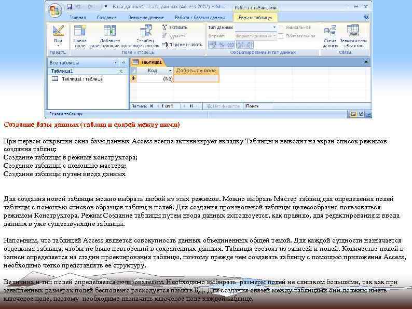Screen dimensions: 412x309
Task: Open the Код column header dropdown arrow
Action: tap(170, 71)
